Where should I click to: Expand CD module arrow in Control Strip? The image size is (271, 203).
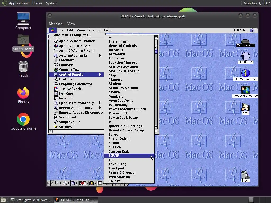69,183
